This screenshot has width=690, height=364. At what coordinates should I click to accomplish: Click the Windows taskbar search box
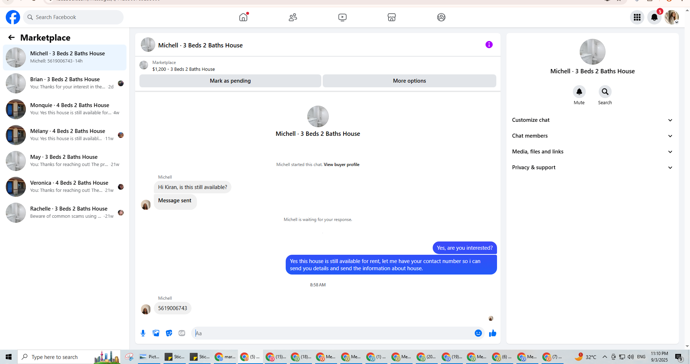(x=69, y=357)
